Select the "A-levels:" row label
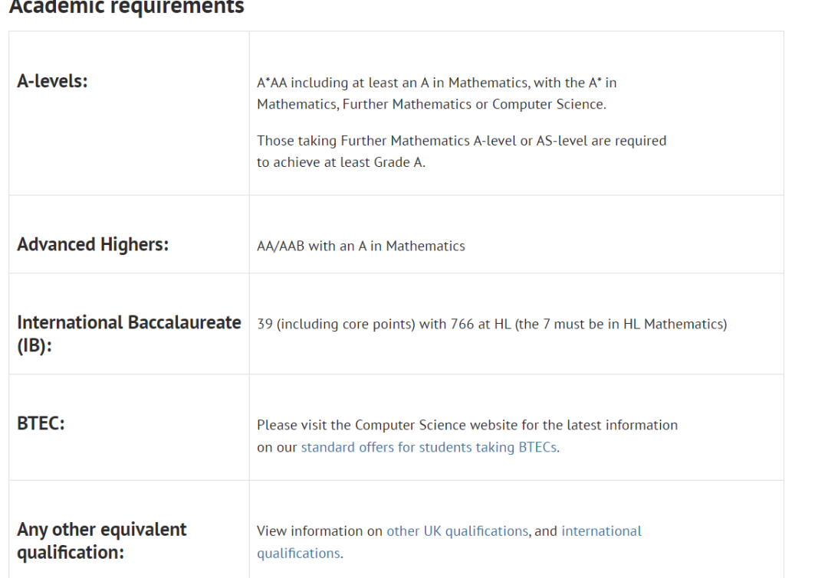 [x=52, y=81]
